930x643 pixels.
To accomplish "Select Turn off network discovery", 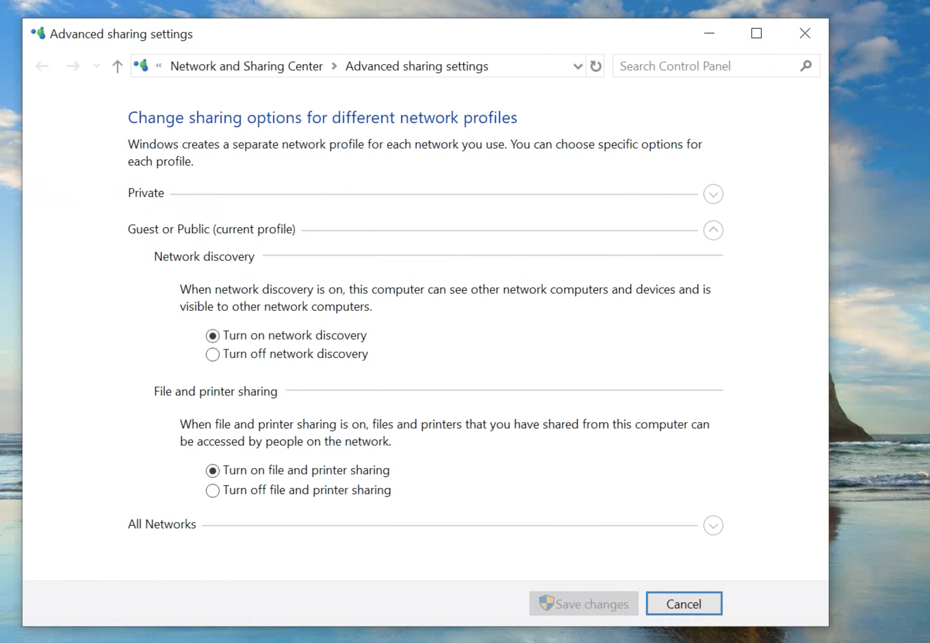I will tap(213, 355).
